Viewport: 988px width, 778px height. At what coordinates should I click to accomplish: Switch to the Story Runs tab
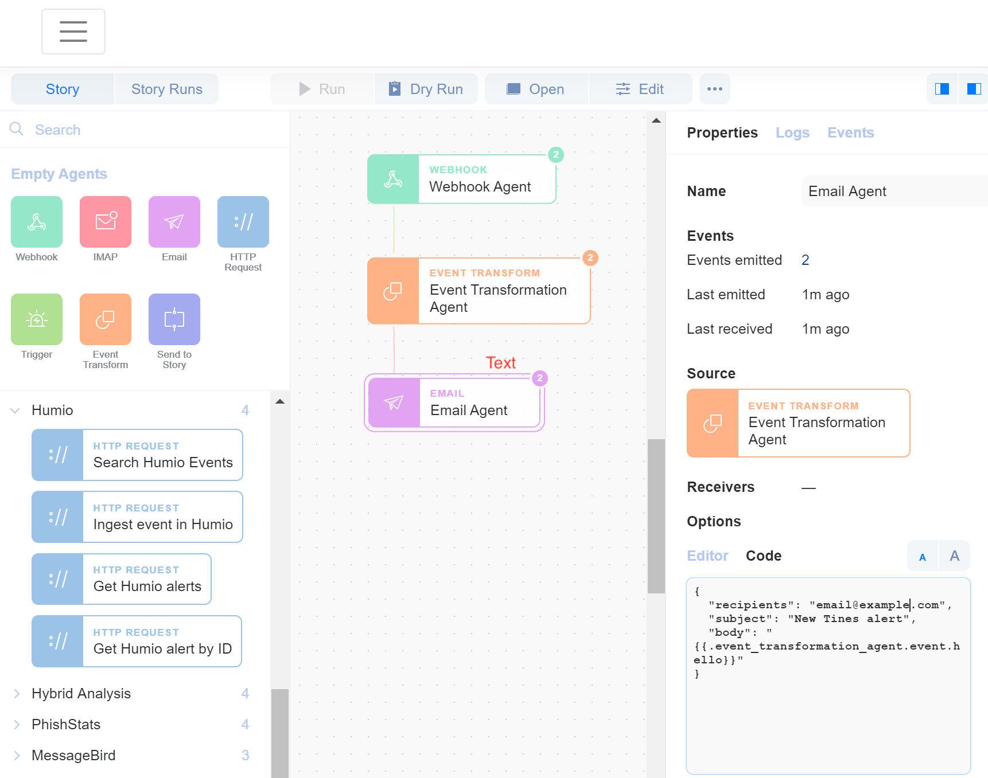166,89
